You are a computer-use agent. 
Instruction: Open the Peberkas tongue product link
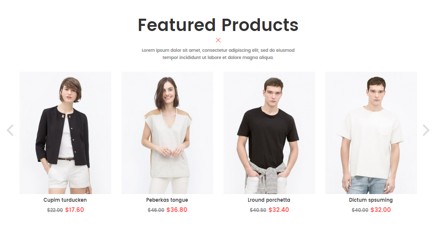[167, 200]
